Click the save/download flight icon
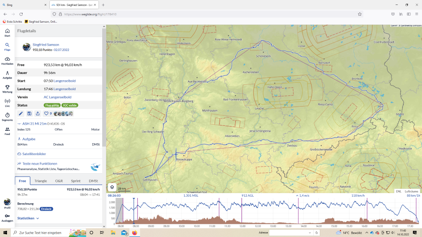Screen dimensions: 422x237 [x=29, y=114]
